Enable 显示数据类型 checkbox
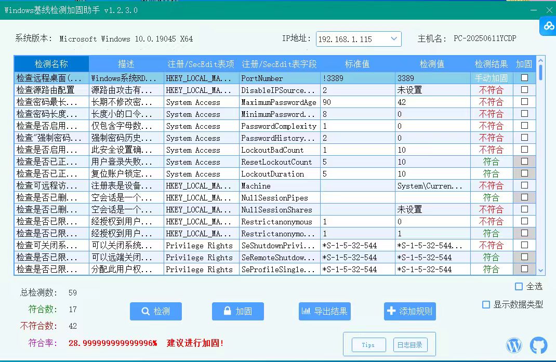 point(486,304)
